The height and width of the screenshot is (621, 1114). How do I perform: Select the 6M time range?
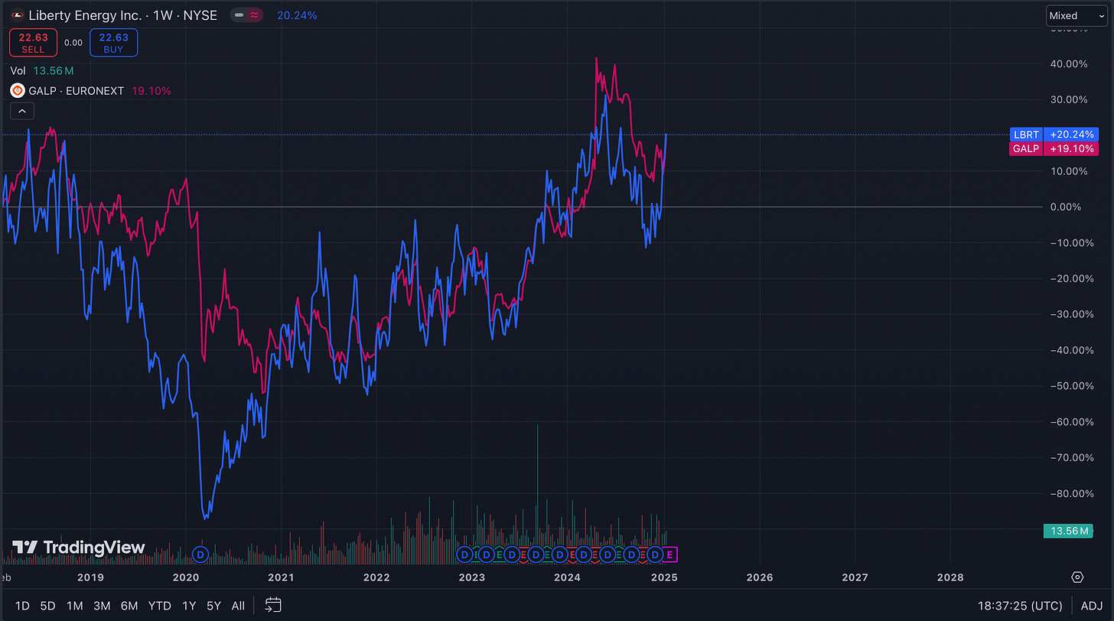129,606
